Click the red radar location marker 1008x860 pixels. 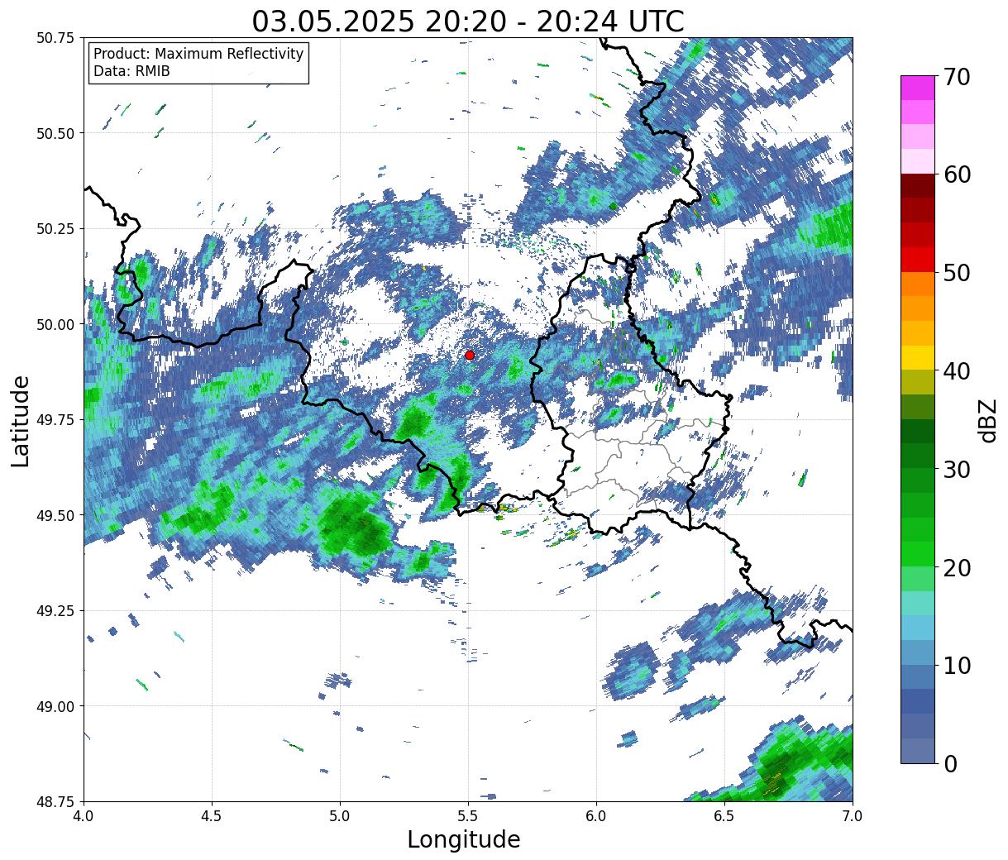470,355
